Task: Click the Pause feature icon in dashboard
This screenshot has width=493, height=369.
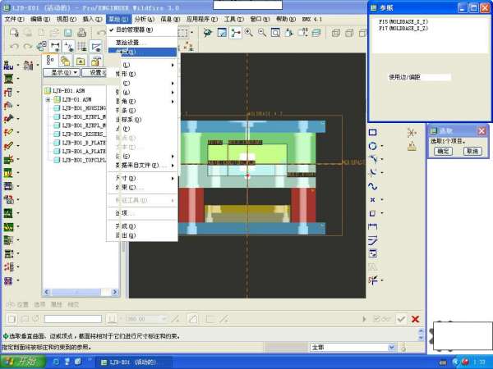Action: click(364, 319)
